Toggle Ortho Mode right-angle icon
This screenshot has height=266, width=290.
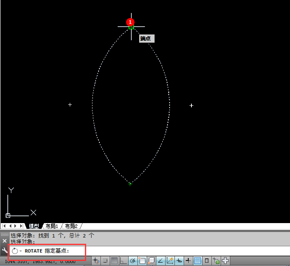pos(123,261)
